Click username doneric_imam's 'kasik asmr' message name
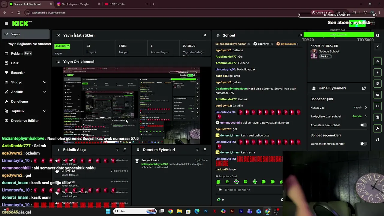Screen dimensions: 384x216 pyautogui.click(x=230, y=152)
